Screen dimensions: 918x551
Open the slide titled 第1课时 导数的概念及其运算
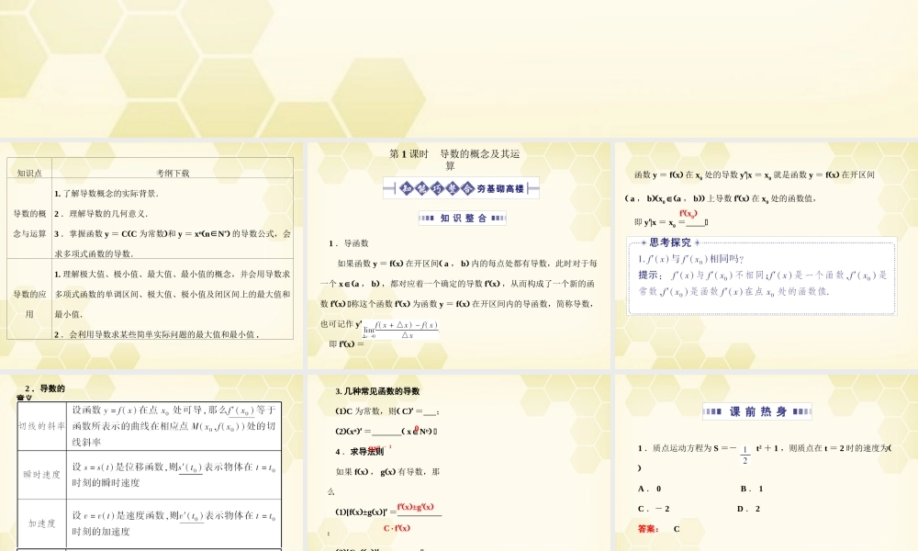click(x=459, y=255)
